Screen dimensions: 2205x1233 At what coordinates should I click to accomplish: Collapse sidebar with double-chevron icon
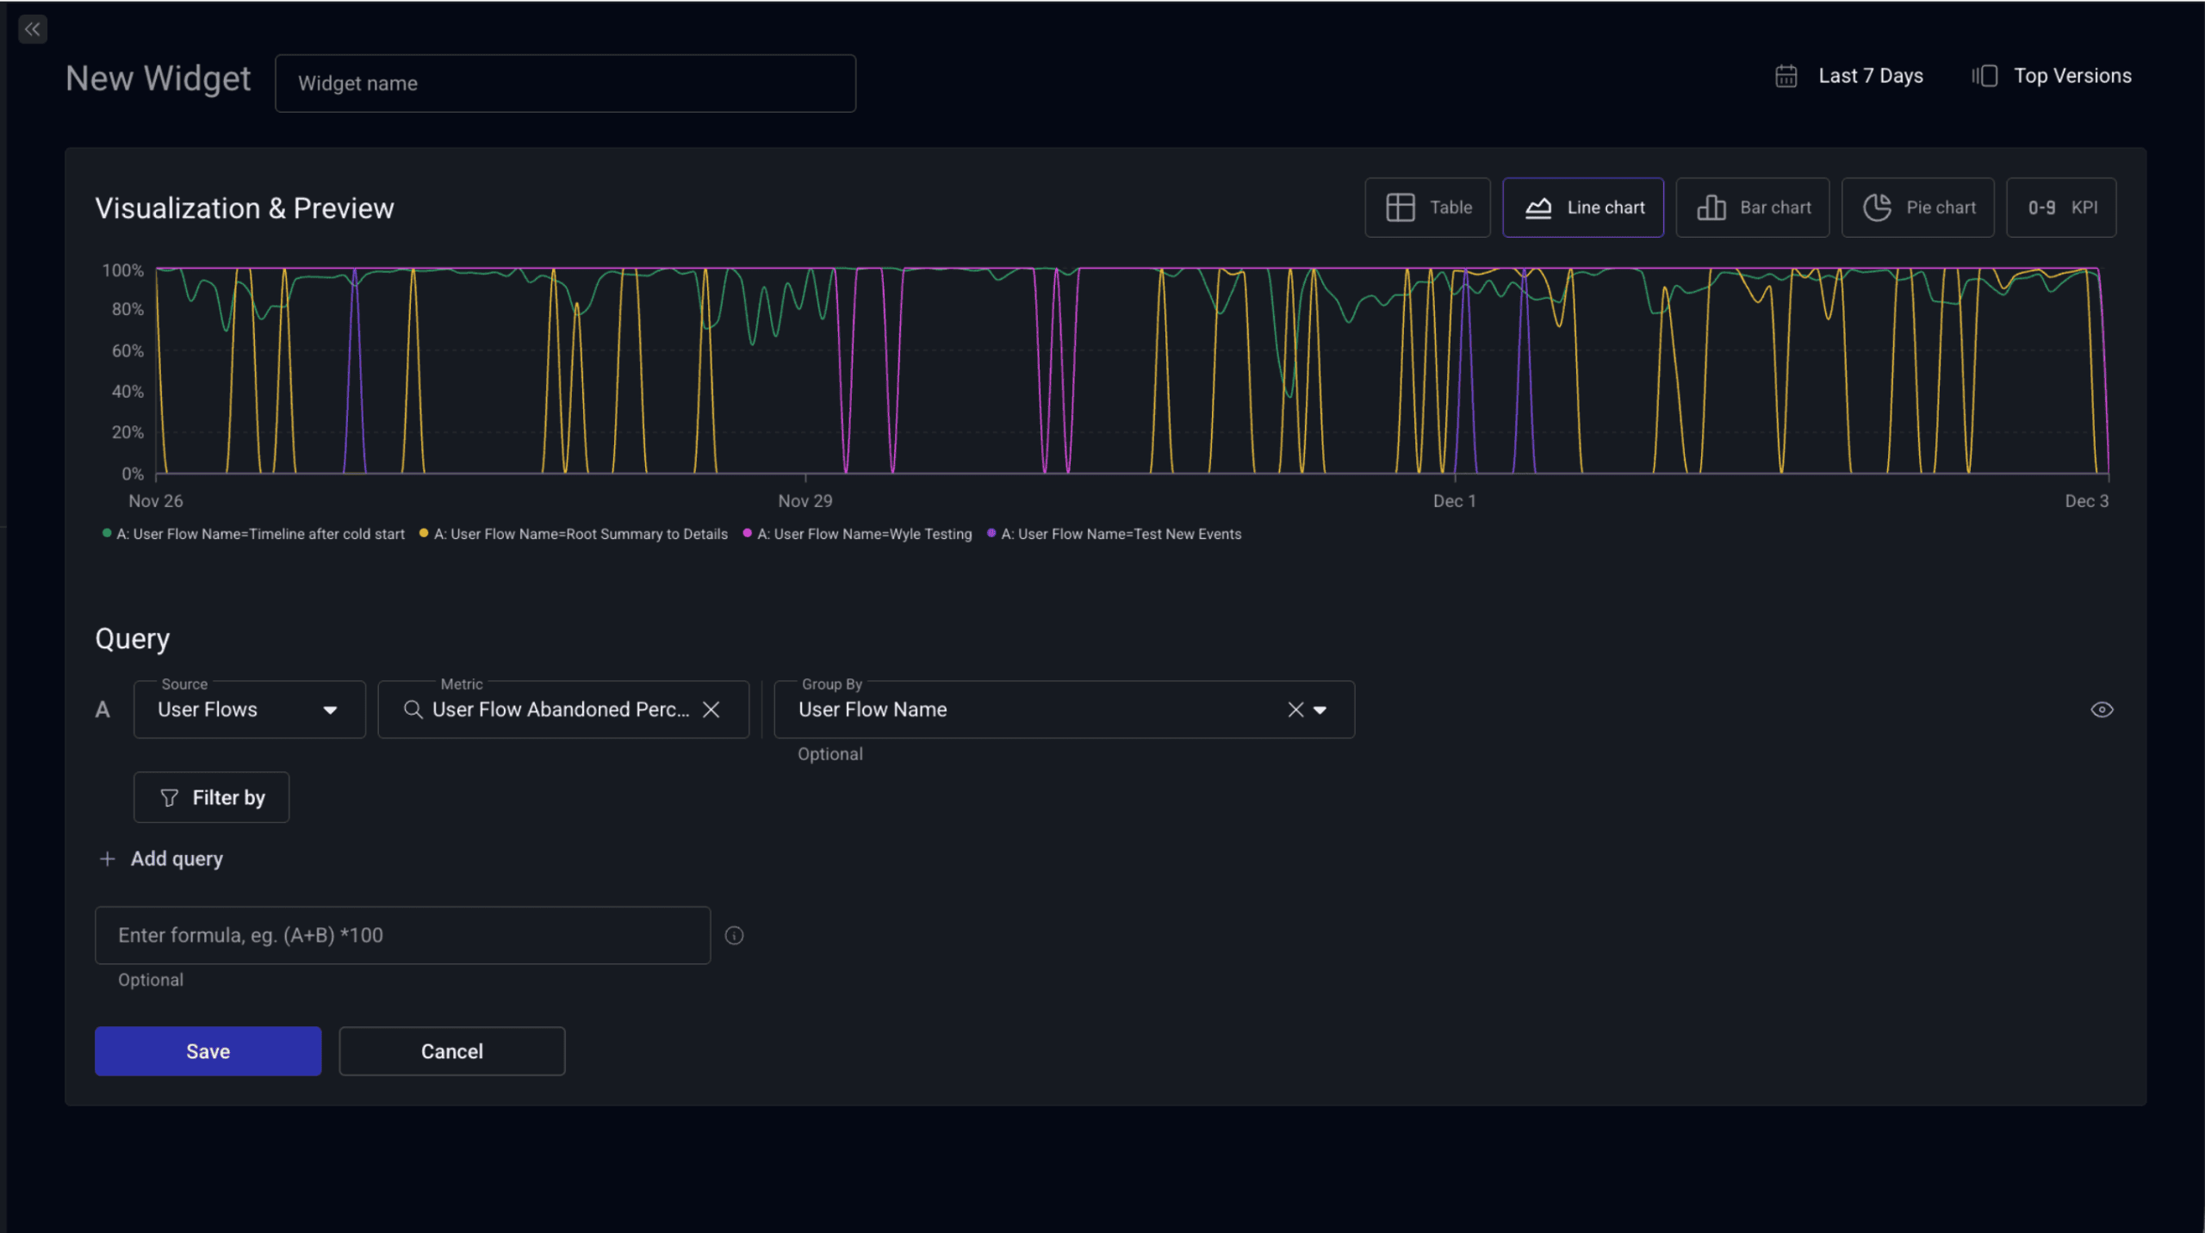pos(33,29)
